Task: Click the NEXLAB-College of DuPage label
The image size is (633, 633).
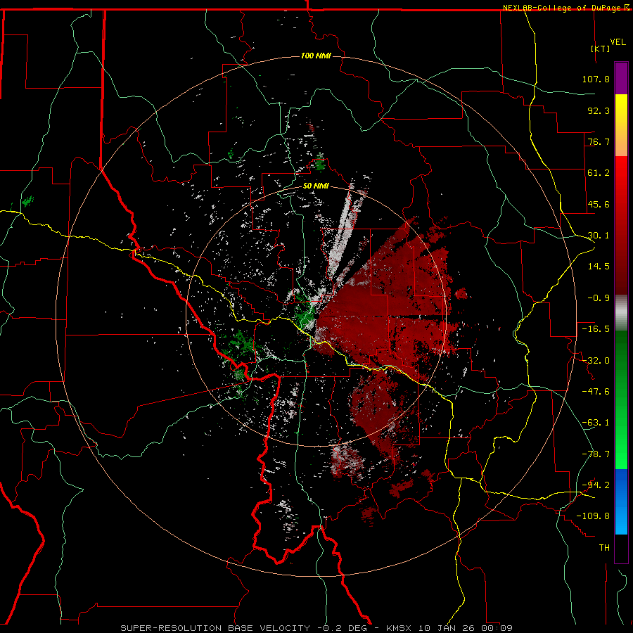Action: pos(566,8)
